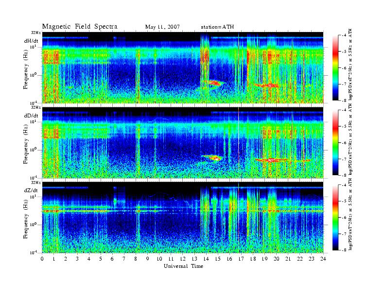Click "-8" tick on dH/dt color bar
The height and width of the screenshot is (297, 385).
(x=345, y=100)
